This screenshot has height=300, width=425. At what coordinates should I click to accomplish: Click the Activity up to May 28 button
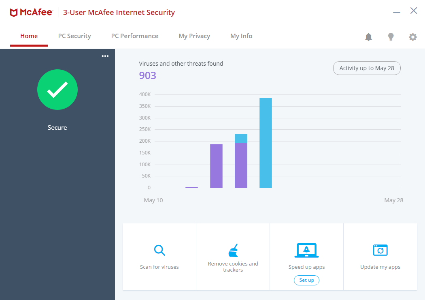[x=367, y=68]
